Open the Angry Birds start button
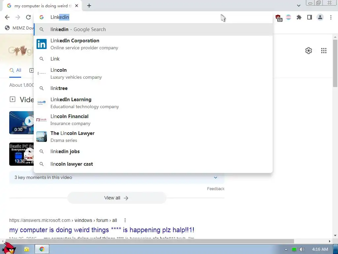The width and height of the screenshot is (338, 254). 9,248
